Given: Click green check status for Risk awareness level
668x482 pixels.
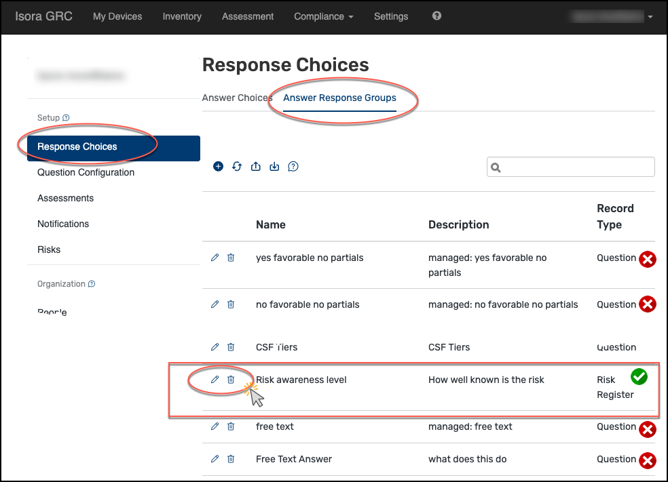Looking at the screenshot, I should [639, 376].
